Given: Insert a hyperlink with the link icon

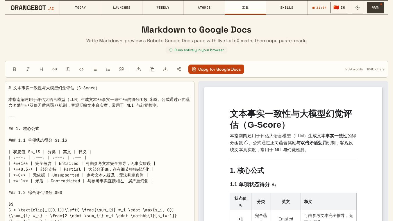Looking at the screenshot, I should tap(55, 69).
